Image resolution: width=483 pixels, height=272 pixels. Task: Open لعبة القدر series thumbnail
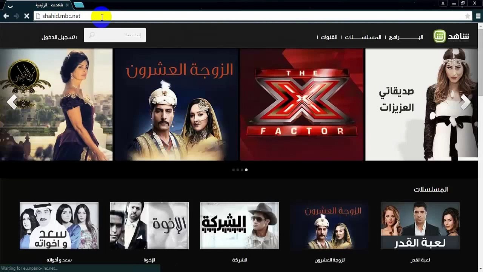click(420, 226)
